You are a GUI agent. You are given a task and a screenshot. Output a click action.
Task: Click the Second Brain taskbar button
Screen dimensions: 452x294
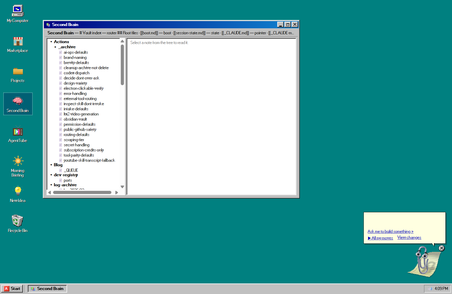pyautogui.click(x=47, y=289)
